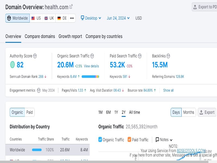The height and width of the screenshot is (163, 217).
Task: Open more countries via the ellipsis menu
Action: click(71, 18)
